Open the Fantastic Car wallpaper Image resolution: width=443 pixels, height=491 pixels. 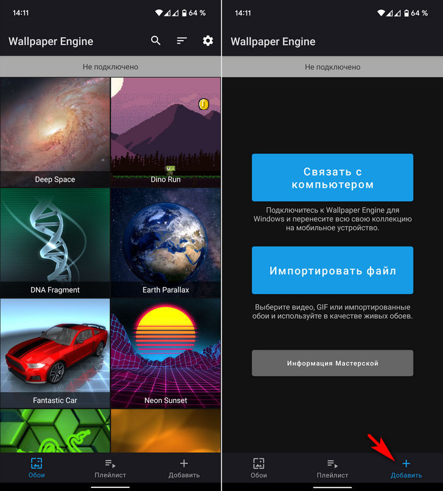pyautogui.click(x=55, y=353)
